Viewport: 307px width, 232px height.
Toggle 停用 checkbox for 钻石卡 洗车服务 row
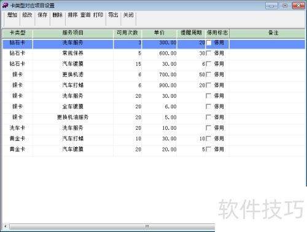(x=209, y=42)
